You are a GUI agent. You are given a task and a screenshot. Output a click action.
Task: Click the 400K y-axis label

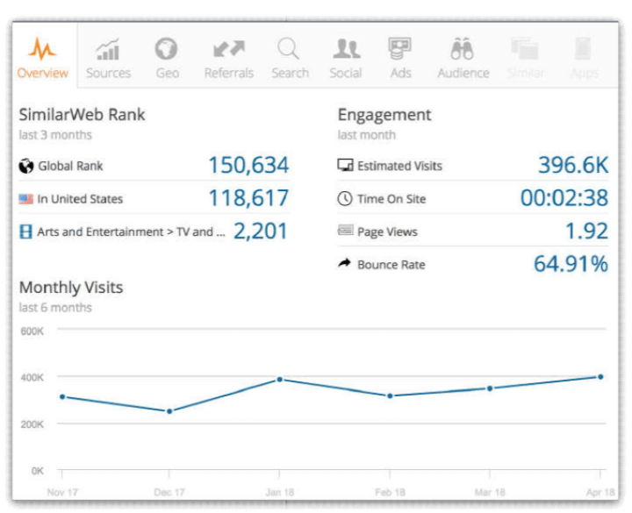[x=32, y=377]
